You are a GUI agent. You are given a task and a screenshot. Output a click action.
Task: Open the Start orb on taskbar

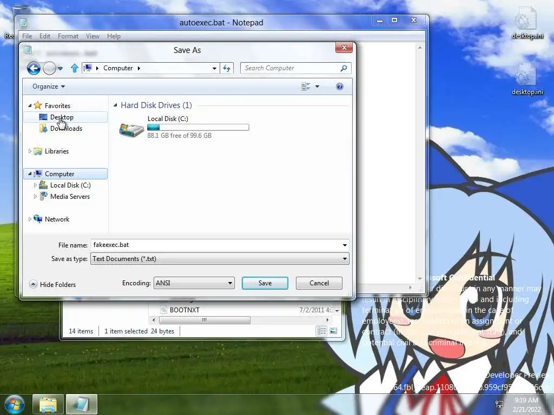coord(14,404)
